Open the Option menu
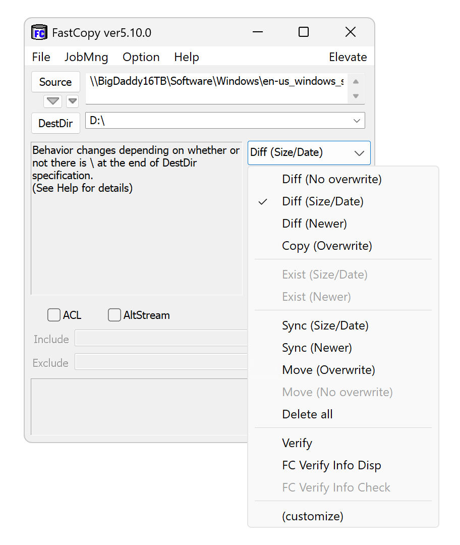 point(141,57)
